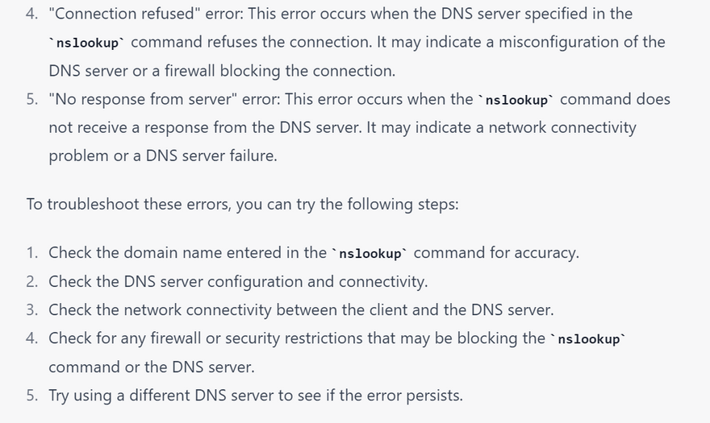
Task: Click the step about client and DNS server connectivity
Action: coord(300,309)
